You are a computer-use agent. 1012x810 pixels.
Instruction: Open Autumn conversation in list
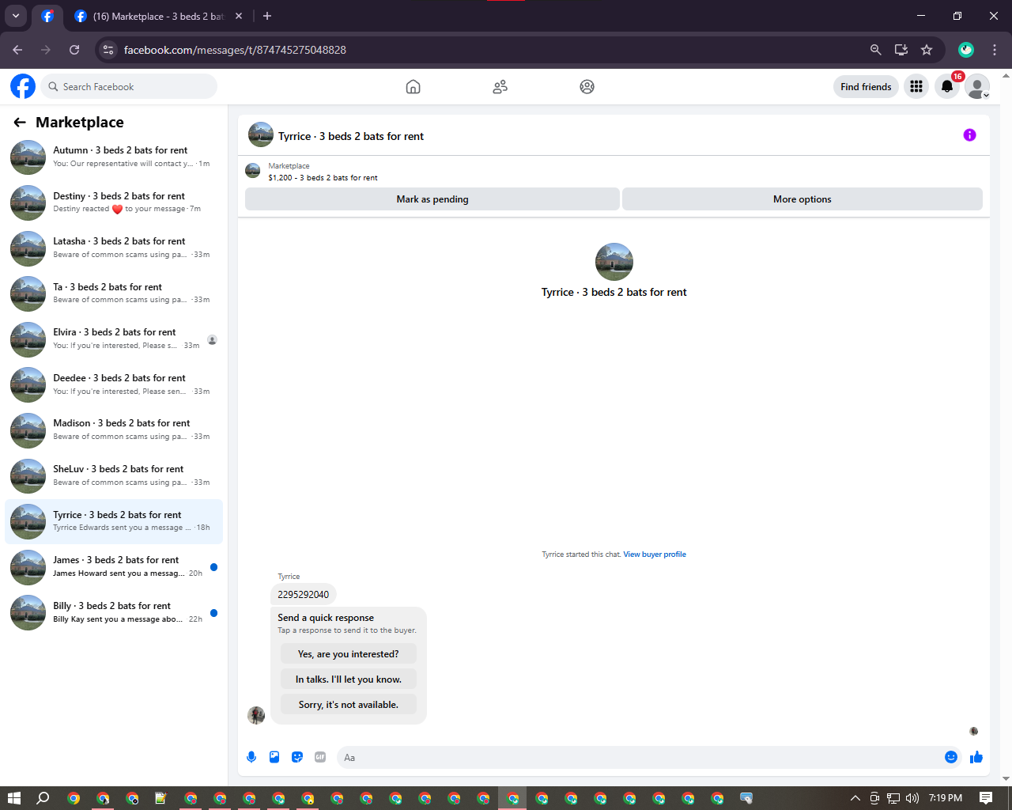click(114, 157)
